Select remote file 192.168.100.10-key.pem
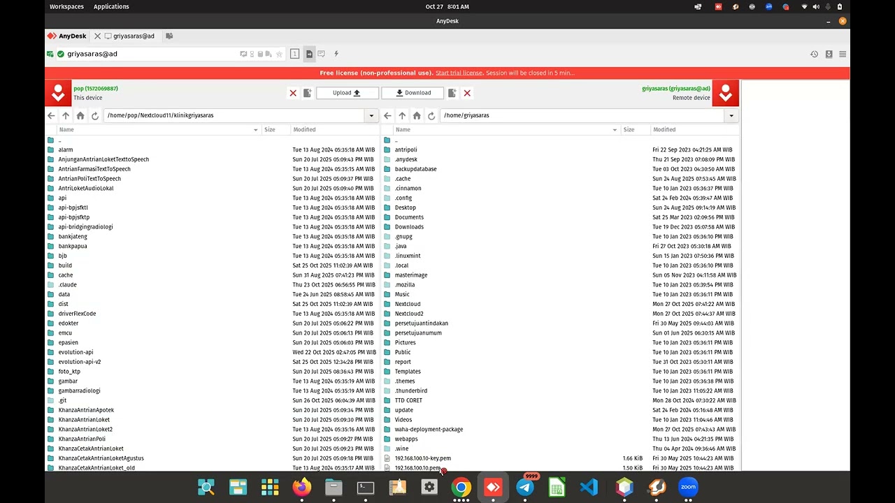 [422, 458]
